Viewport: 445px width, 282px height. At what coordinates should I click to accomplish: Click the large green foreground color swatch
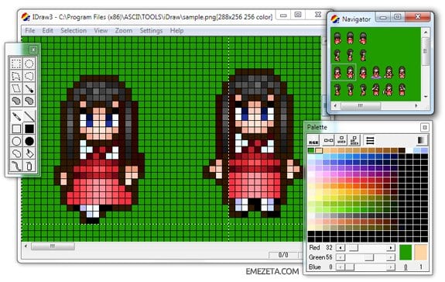406,253
